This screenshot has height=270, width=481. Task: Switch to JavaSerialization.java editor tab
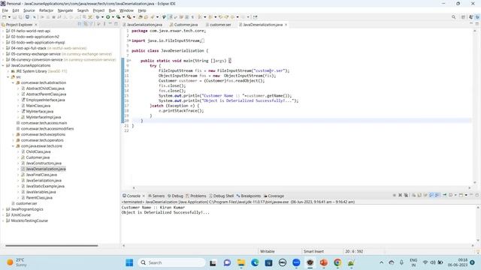[x=144, y=25]
